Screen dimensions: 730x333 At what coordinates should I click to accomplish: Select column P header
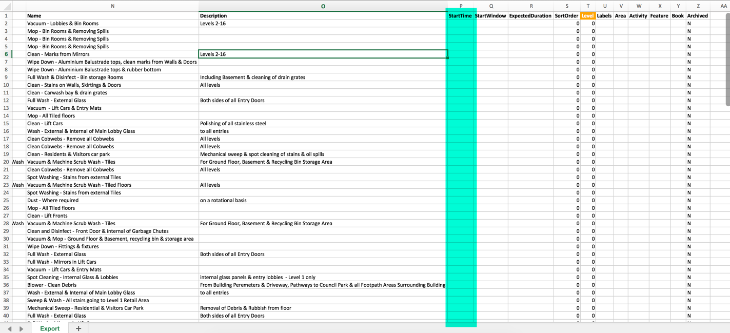click(x=461, y=6)
